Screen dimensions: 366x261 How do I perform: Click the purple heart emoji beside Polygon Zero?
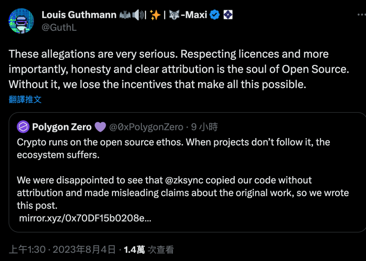tap(100, 127)
